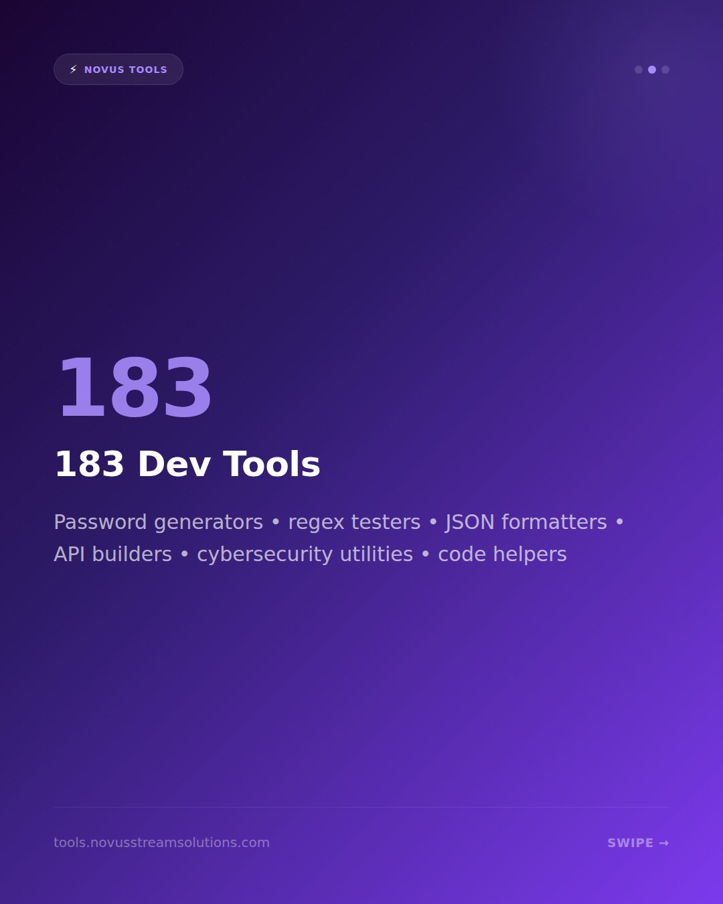Click the 'cybersecurity utilities' text
This screenshot has width=723, height=904.
point(305,554)
